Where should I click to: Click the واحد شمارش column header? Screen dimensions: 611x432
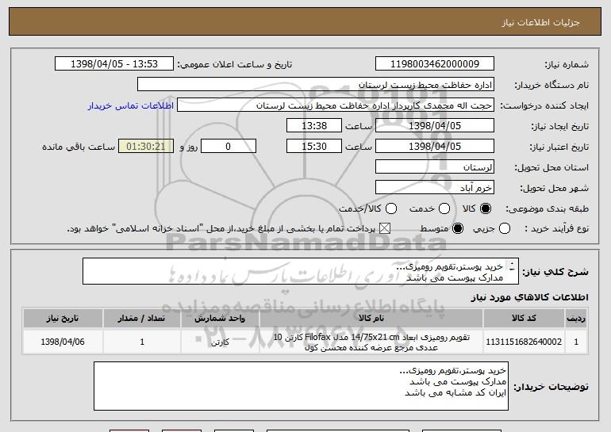coord(220,319)
